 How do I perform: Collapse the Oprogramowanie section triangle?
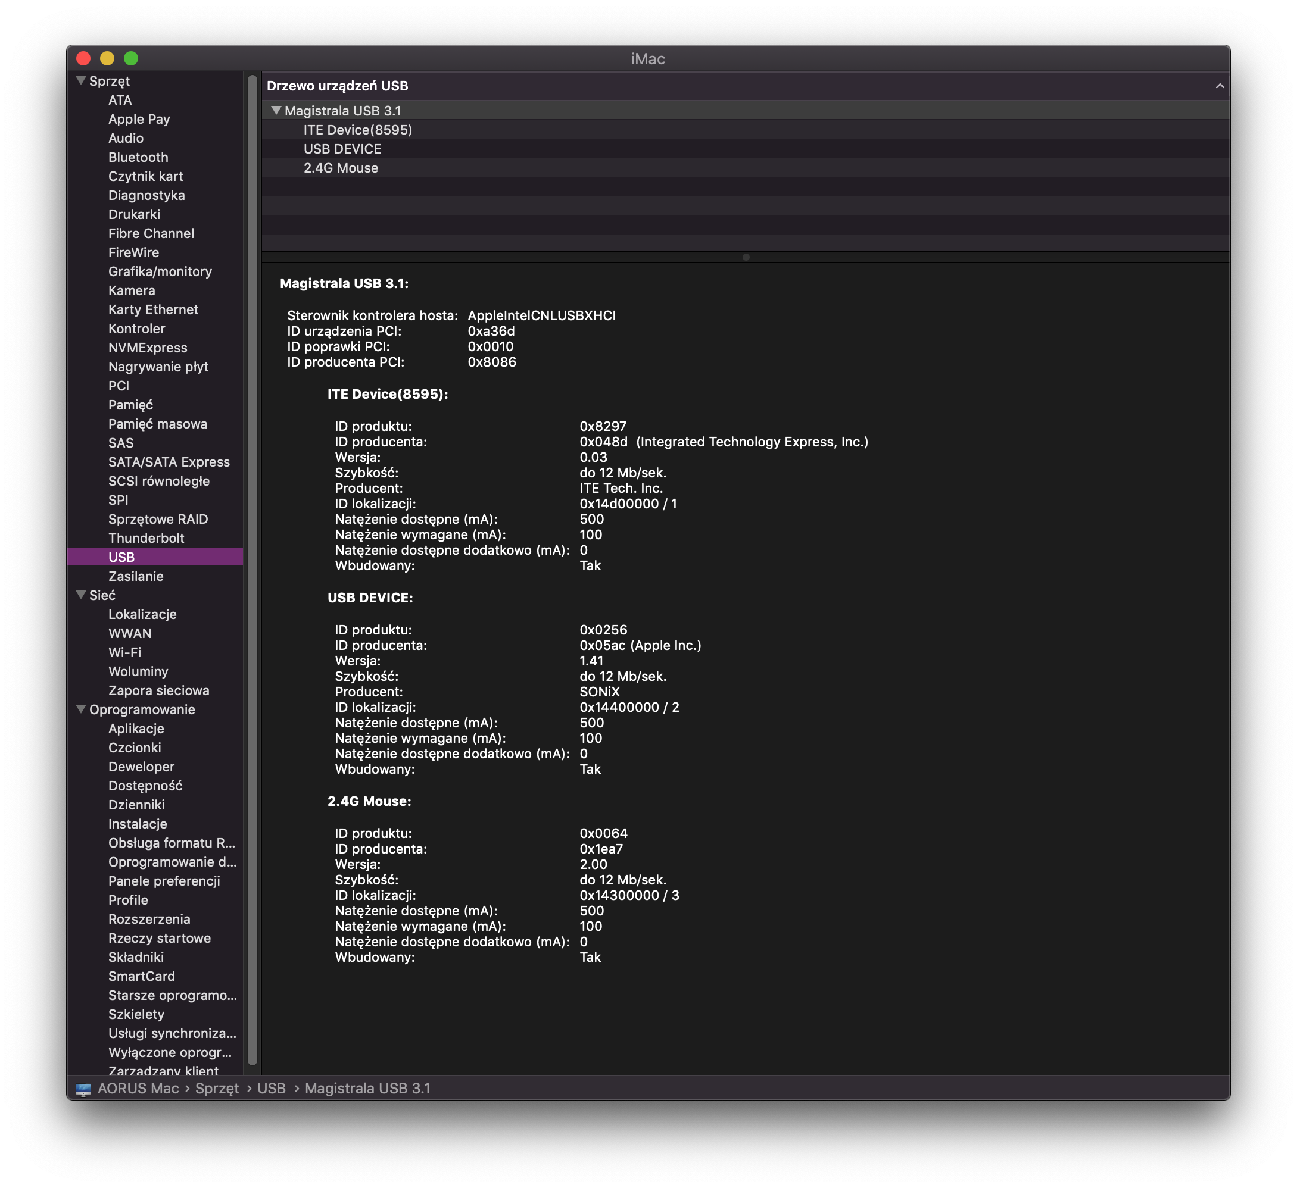(x=81, y=709)
